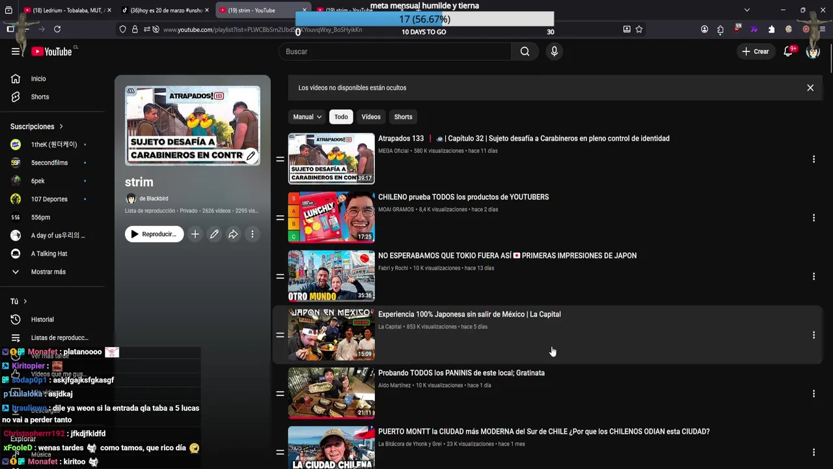833x469 pixels.
Task: Open the site lock security info
Action: pyautogui.click(x=135, y=29)
